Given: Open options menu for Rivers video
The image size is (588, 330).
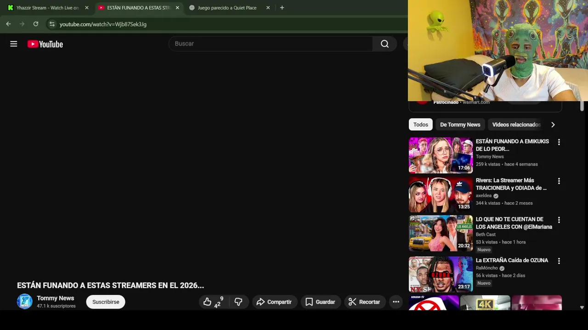Looking at the screenshot, I should pyautogui.click(x=559, y=181).
